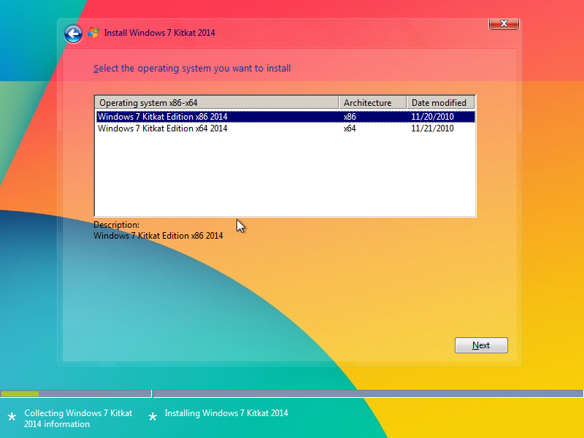Viewport: 584px width, 438px height.
Task: Click 'Collecting Windows 7 Kitkat 2014 information' step
Action: pos(78,418)
